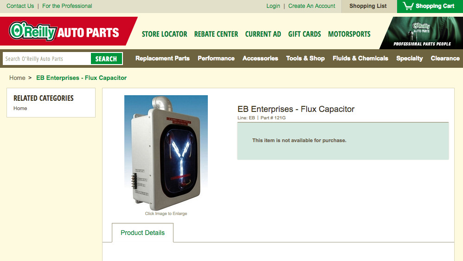463x261 pixels.
Task: Expand the Performance category menu
Action: (216, 58)
